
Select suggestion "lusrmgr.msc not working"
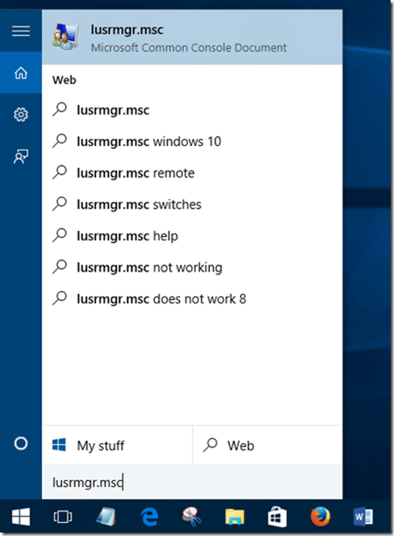tap(192, 268)
